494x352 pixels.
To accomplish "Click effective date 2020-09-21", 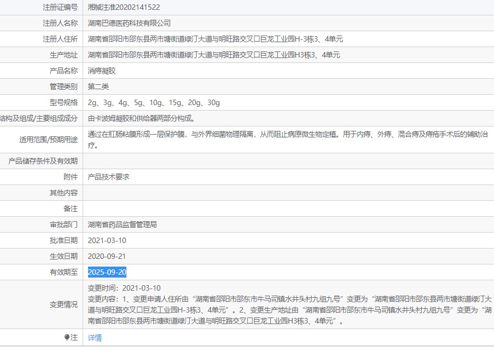I will point(107,256).
